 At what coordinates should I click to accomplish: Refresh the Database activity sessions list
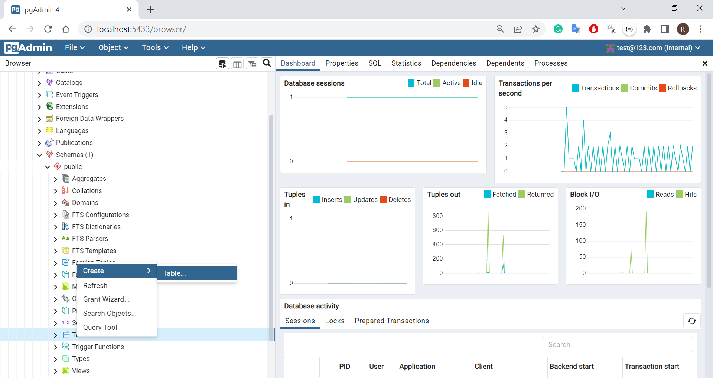692,321
